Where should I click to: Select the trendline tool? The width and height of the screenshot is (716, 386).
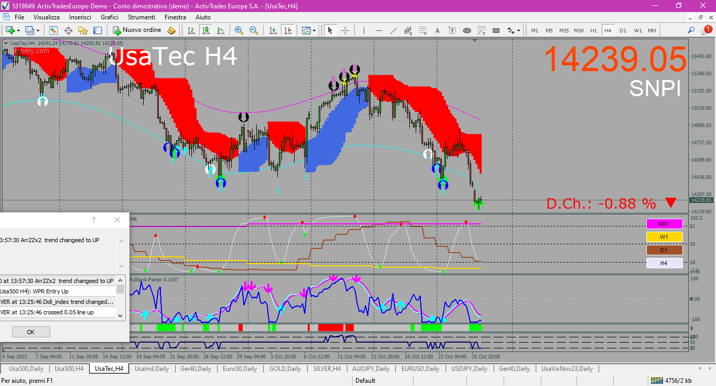point(393,30)
